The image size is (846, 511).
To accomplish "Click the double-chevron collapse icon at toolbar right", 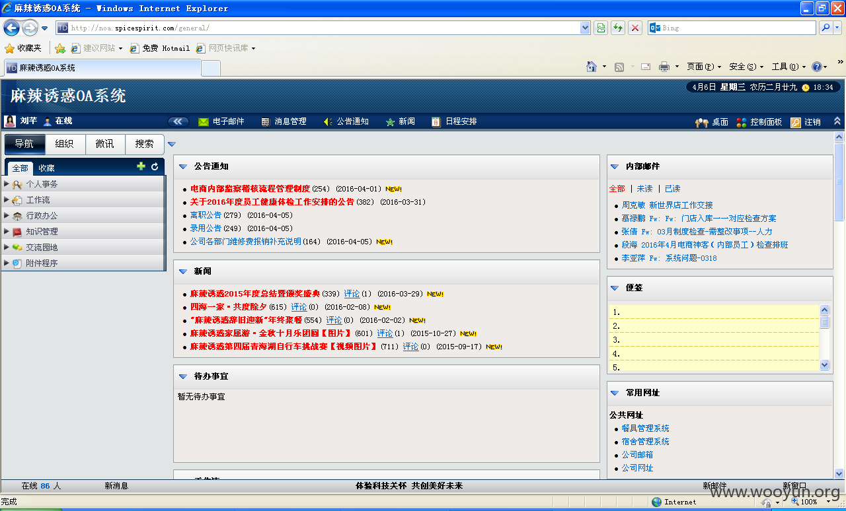I will (837, 121).
